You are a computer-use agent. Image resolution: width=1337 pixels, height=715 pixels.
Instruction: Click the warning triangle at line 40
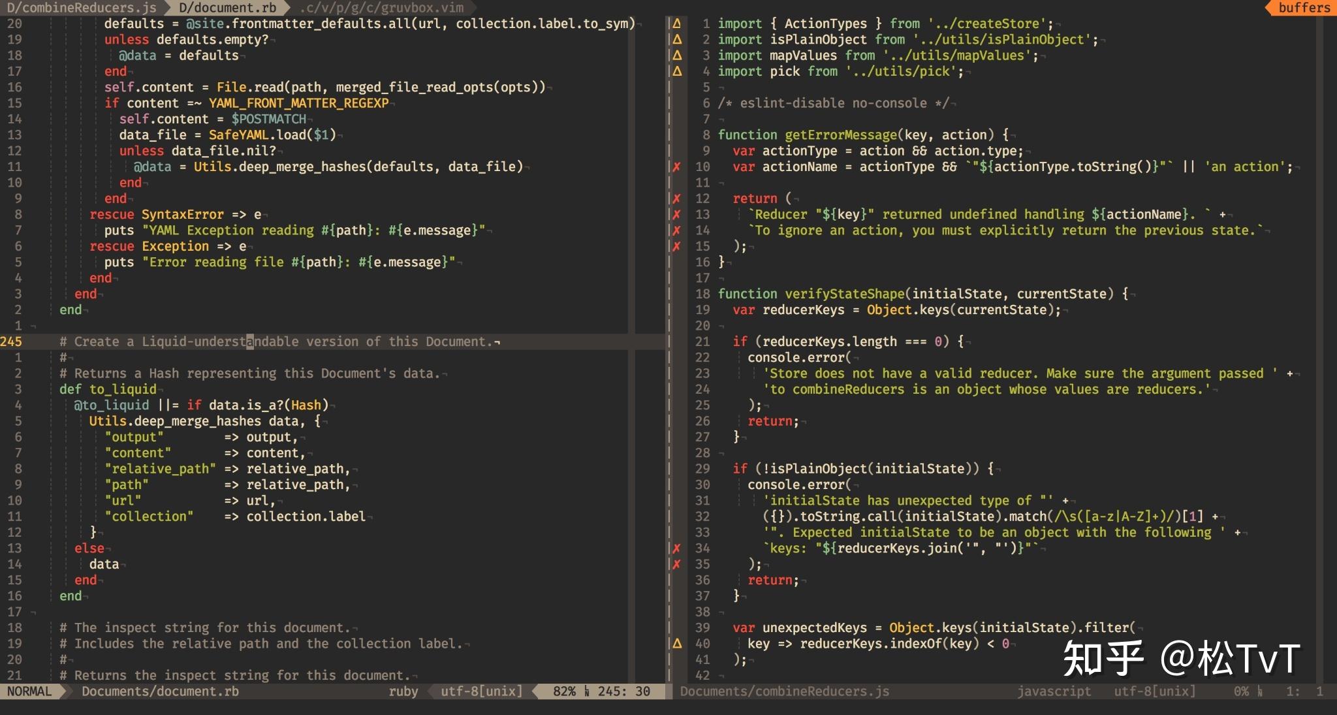677,643
